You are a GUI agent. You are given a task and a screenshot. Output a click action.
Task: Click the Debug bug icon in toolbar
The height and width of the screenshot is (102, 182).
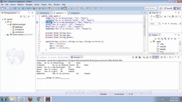point(23,8)
